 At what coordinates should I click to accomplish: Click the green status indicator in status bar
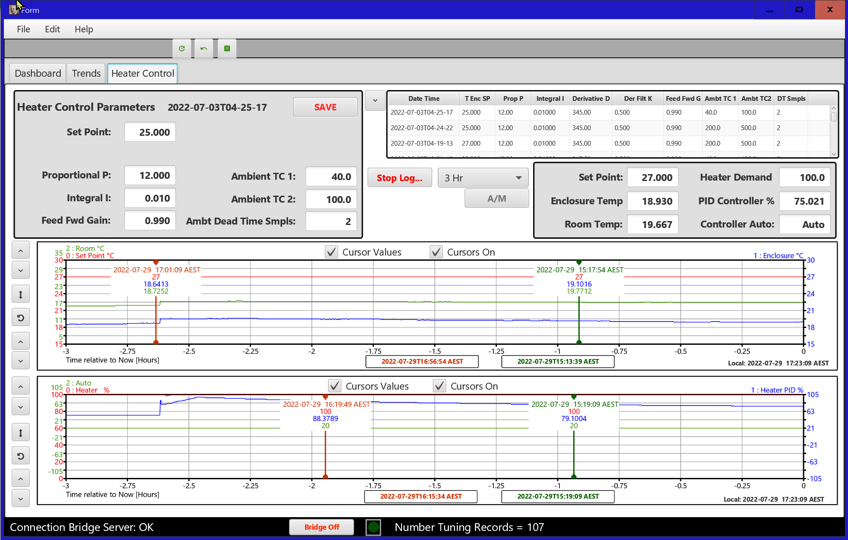[x=373, y=527]
